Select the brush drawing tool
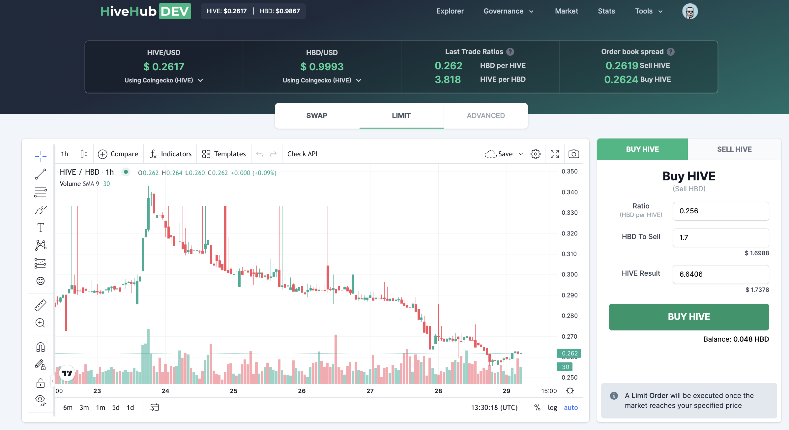789x430 pixels. (x=41, y=210)
